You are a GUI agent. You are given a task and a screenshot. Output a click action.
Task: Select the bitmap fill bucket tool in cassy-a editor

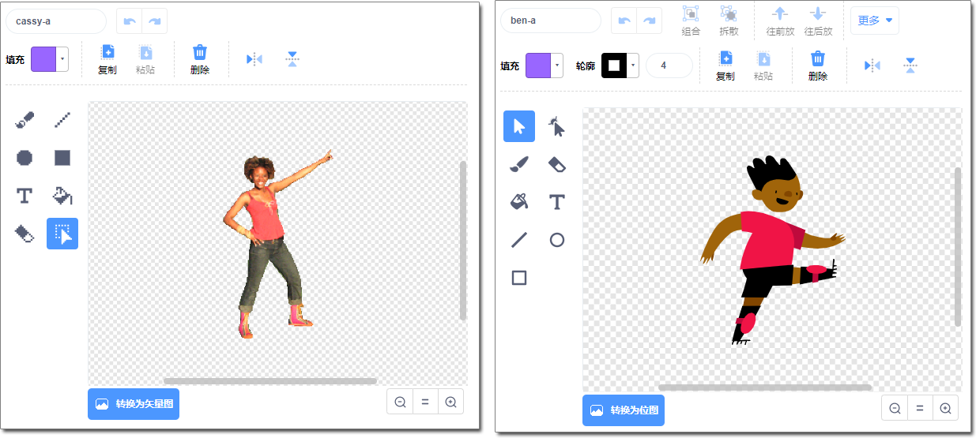click(62, 195)
